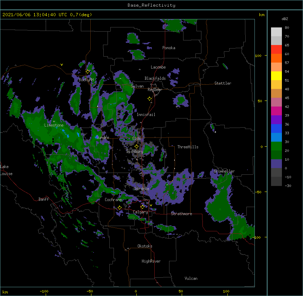Click the RedDeer city label
Image resolution: width=303 pixels, height=296 pixels.
coord(155,90)
